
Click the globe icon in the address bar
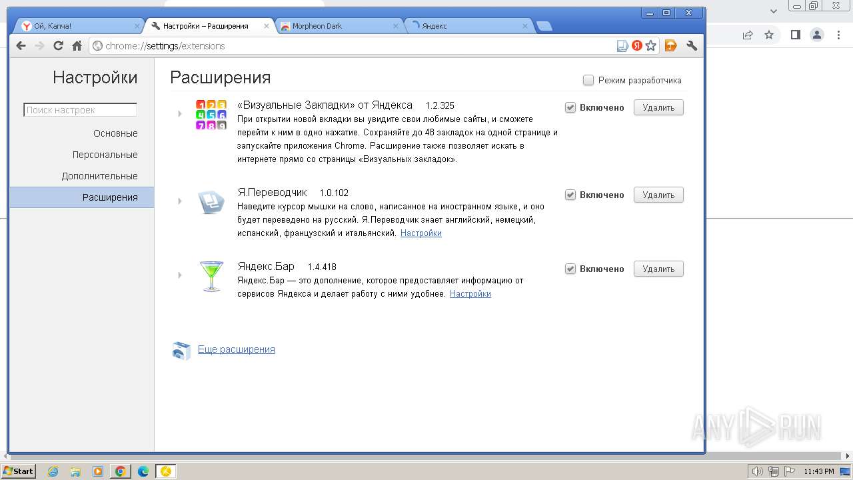tap(98, 46)
